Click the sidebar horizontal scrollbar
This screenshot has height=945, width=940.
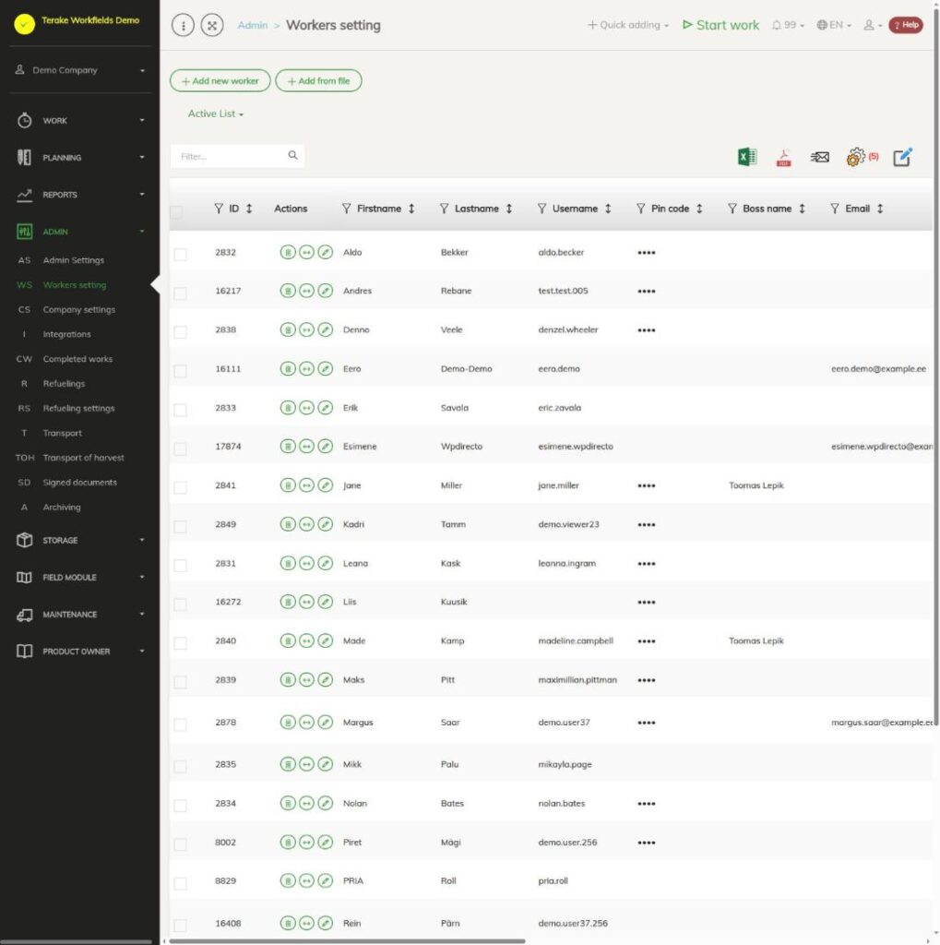(x=77, y=940)
